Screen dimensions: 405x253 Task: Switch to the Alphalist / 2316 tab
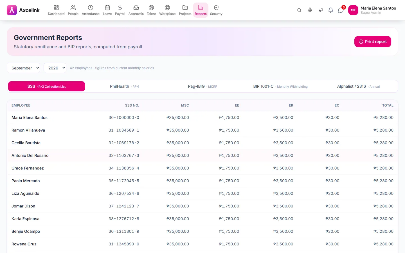(358, 86)
